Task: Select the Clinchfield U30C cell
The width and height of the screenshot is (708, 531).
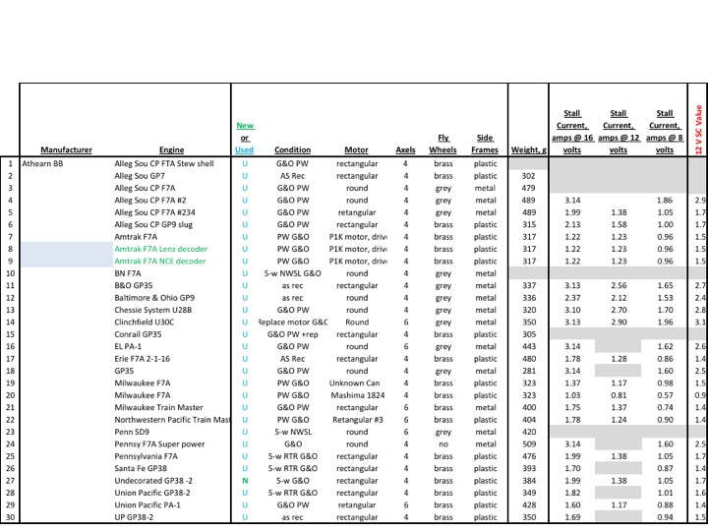Action: pyautogui.click(x=144, y=323)
